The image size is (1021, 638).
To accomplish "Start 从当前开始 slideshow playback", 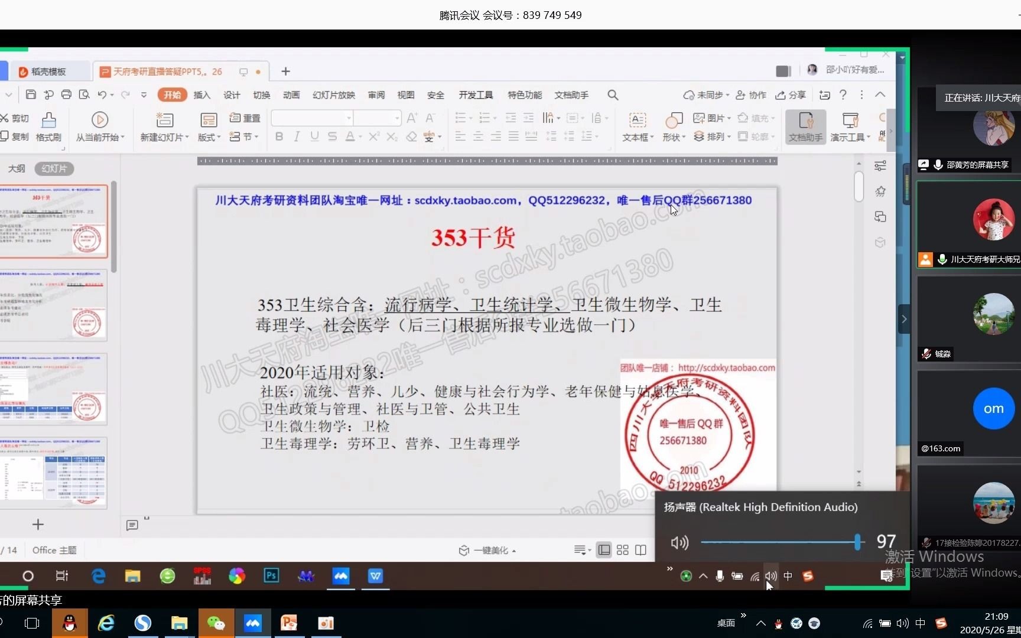I will point(99,120).
